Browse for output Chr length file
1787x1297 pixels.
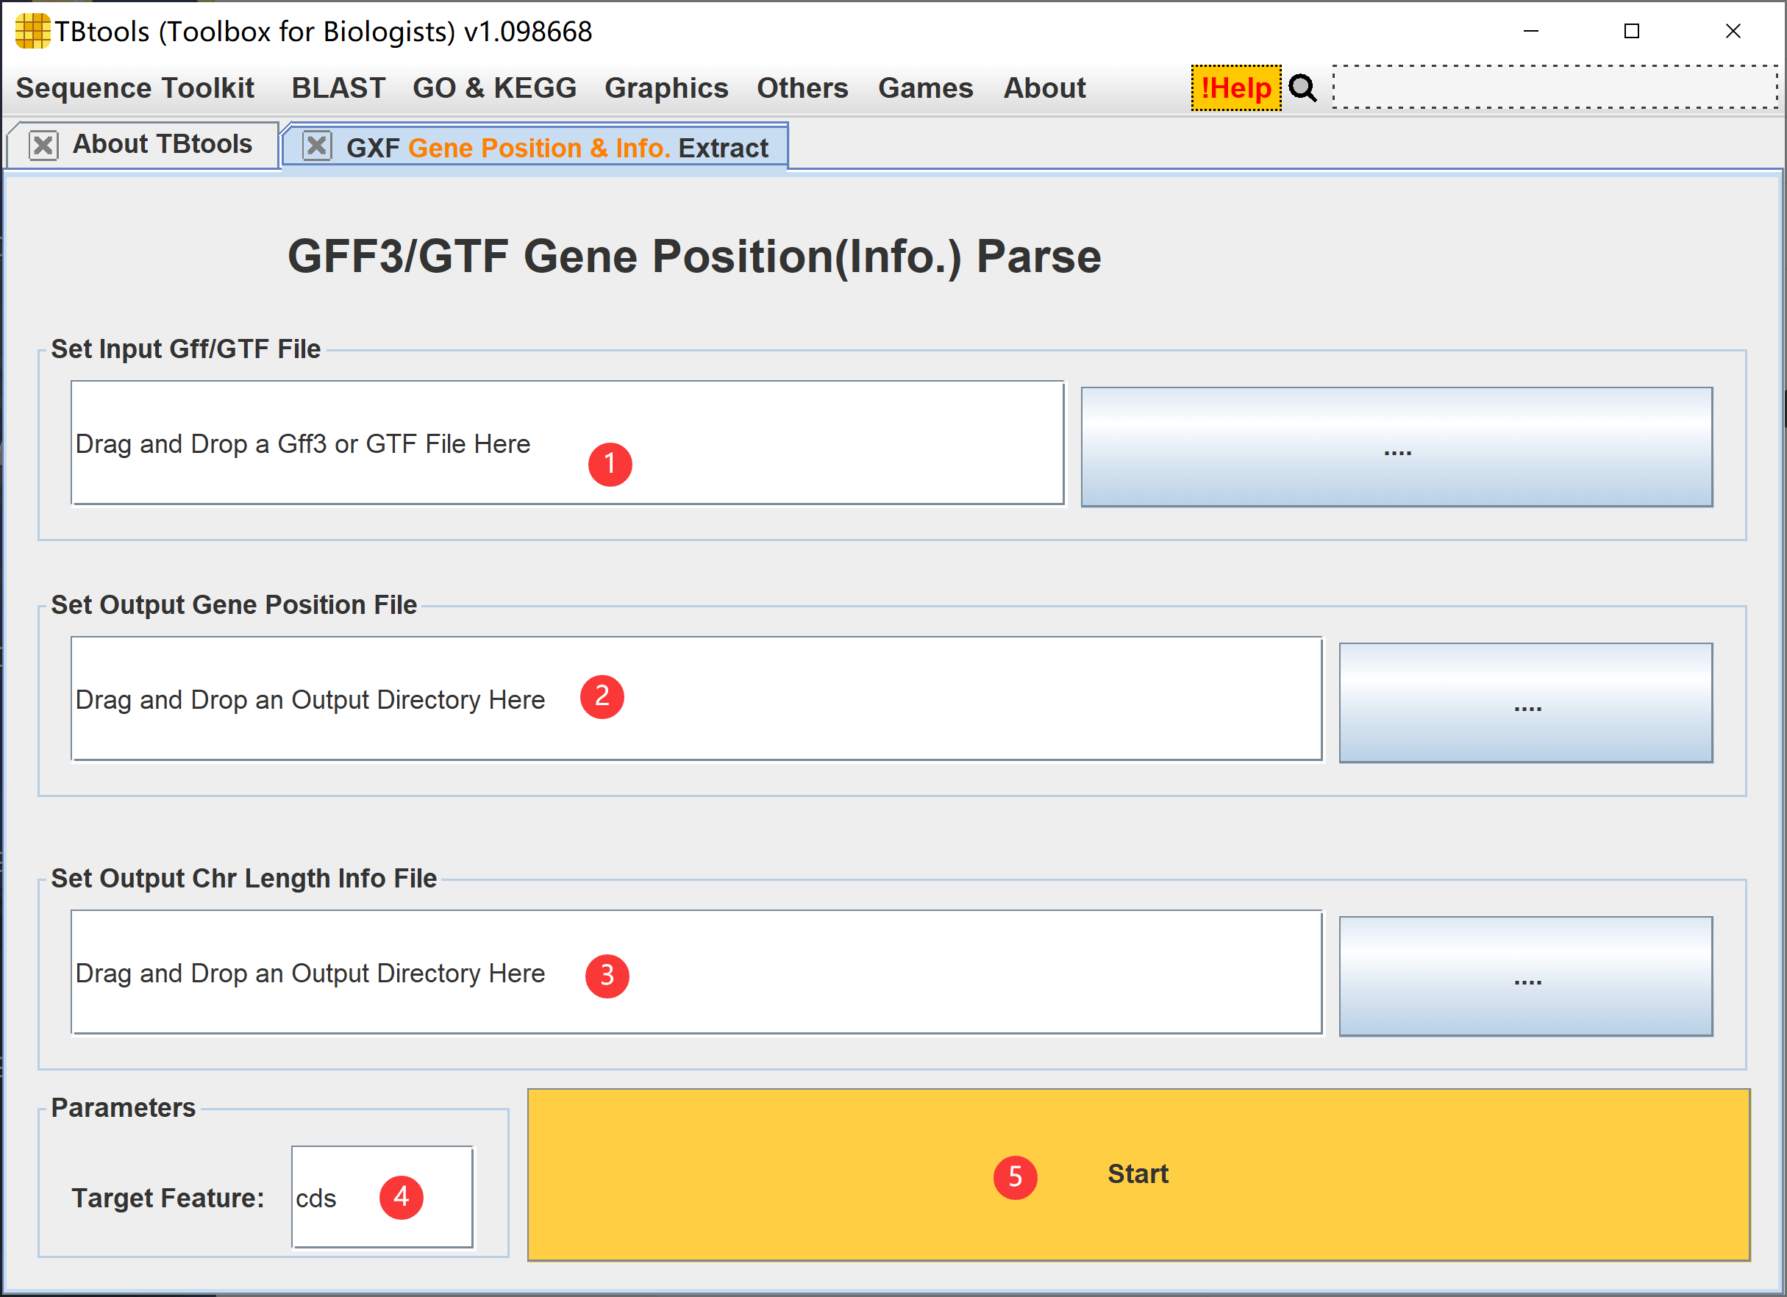point(1525,976)
